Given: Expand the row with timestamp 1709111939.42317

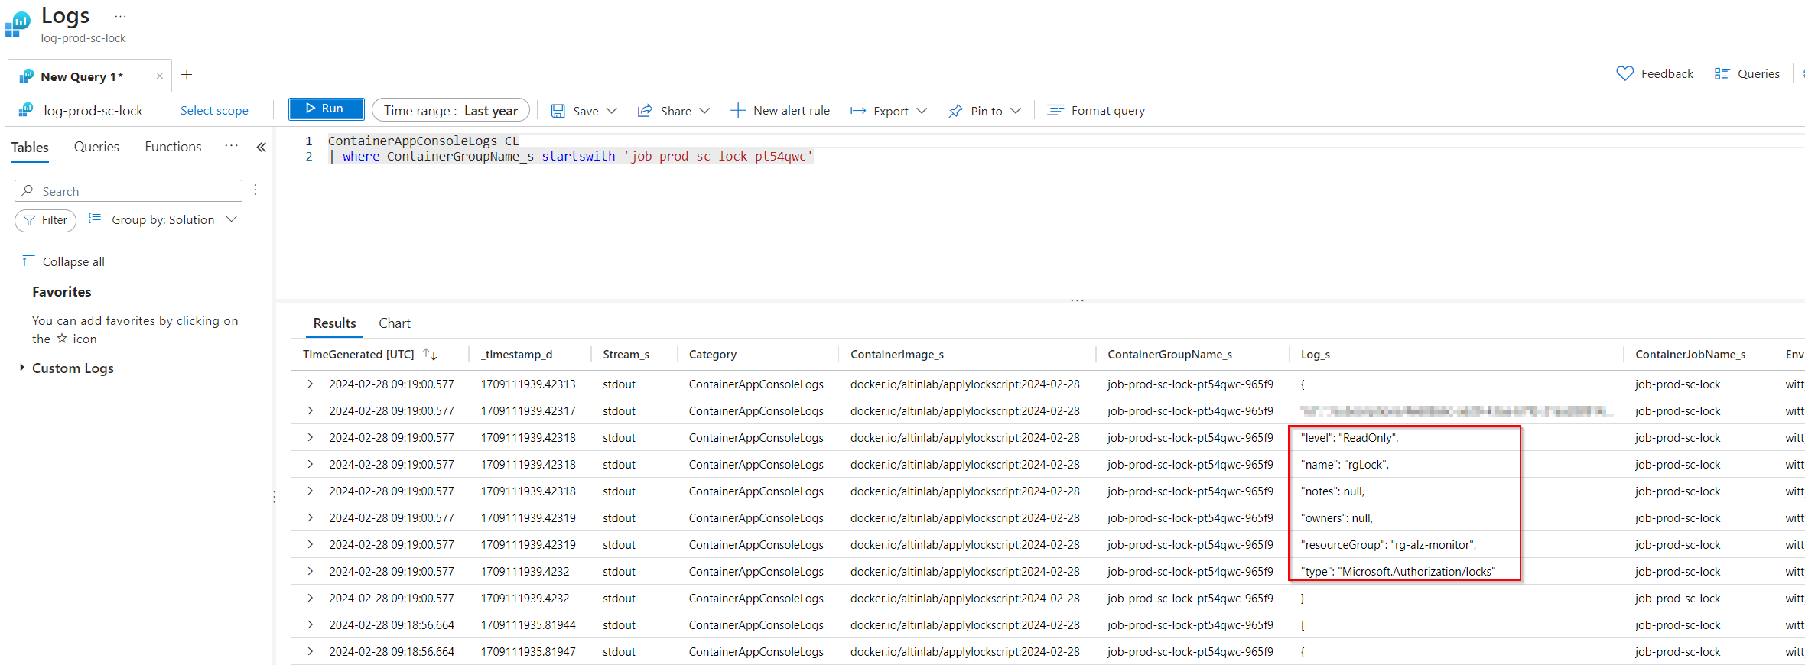Looking at the screenshot, I should click(x=310, y=410).
